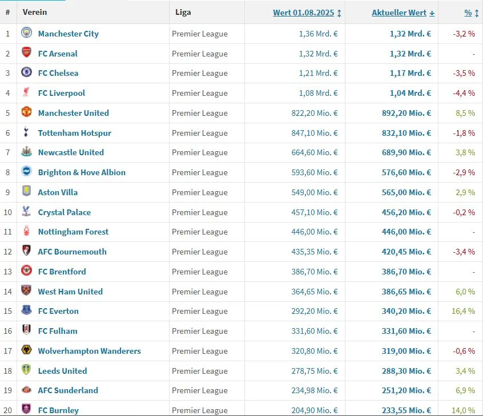Open the FC Liverpool club page
This screenshot has height=416, width=483.
[x=62, y=93]
